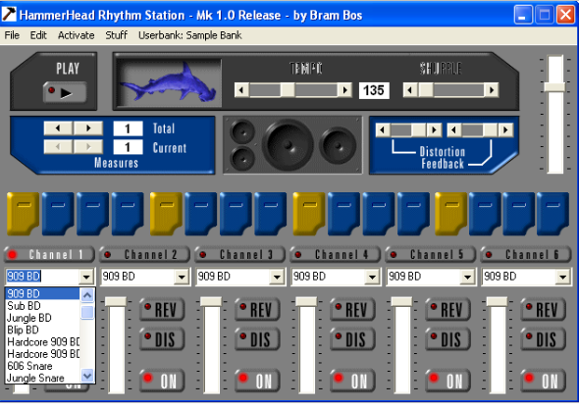Lower Feedback with its left arrow
This screenshot has width=579, height=409.
click(x=454, y=129)
